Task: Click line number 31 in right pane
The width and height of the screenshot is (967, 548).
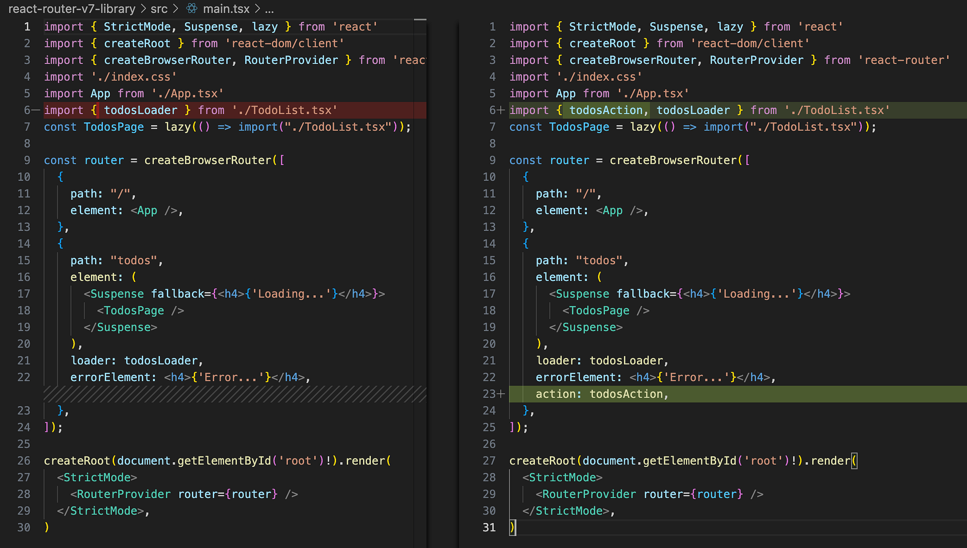Action: point(489,527)
